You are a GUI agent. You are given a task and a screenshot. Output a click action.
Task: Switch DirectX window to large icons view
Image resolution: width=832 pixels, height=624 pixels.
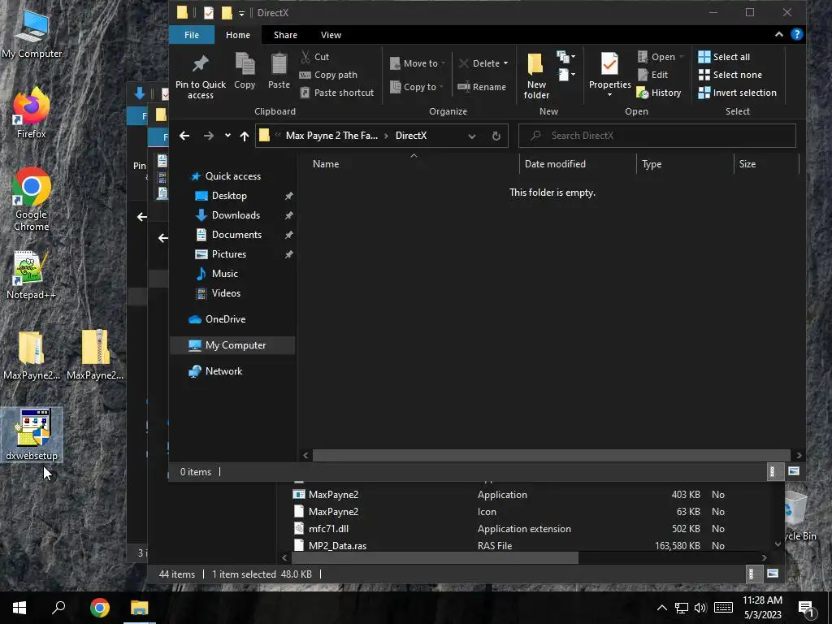pyautogui.click(x=794, y=471)
